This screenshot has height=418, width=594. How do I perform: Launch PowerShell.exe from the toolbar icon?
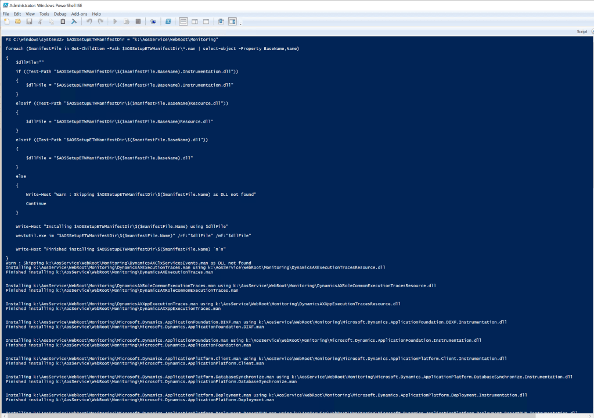click(x=168, y=22)
